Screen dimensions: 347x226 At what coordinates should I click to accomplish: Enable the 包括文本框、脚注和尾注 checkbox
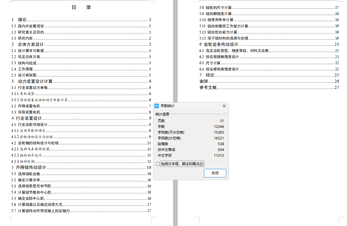pyautogui.click(x=158, y=164)
